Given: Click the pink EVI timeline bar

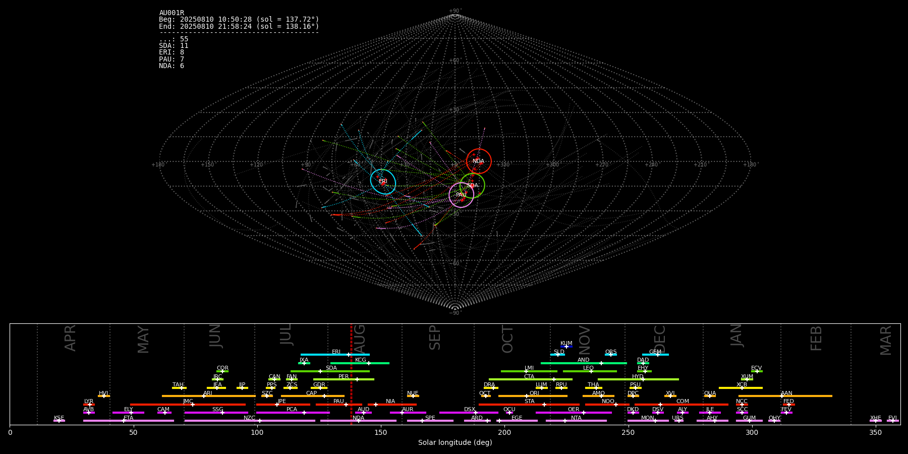Looking at the screenshot, I should [893, 421].
